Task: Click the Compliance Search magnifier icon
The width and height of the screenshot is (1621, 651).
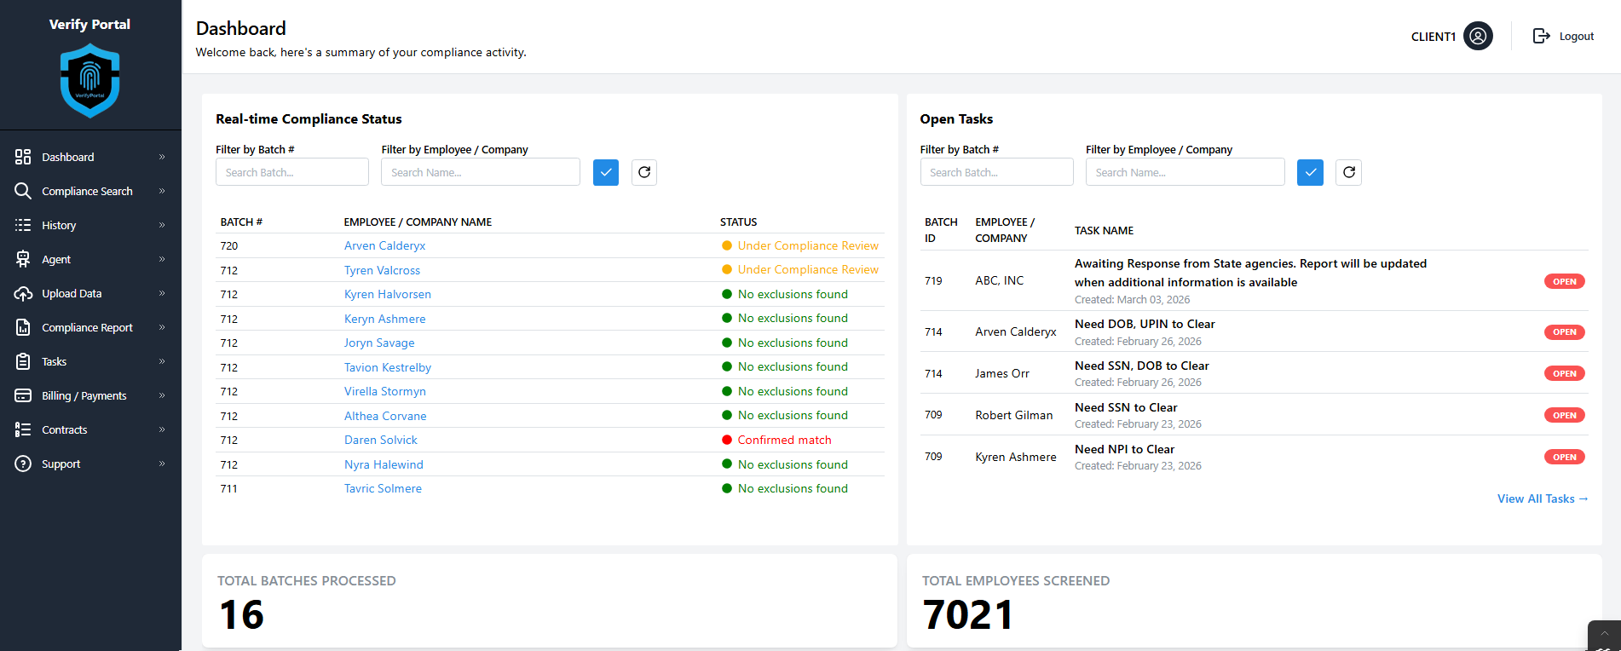Action: click(x=23, y=191)
